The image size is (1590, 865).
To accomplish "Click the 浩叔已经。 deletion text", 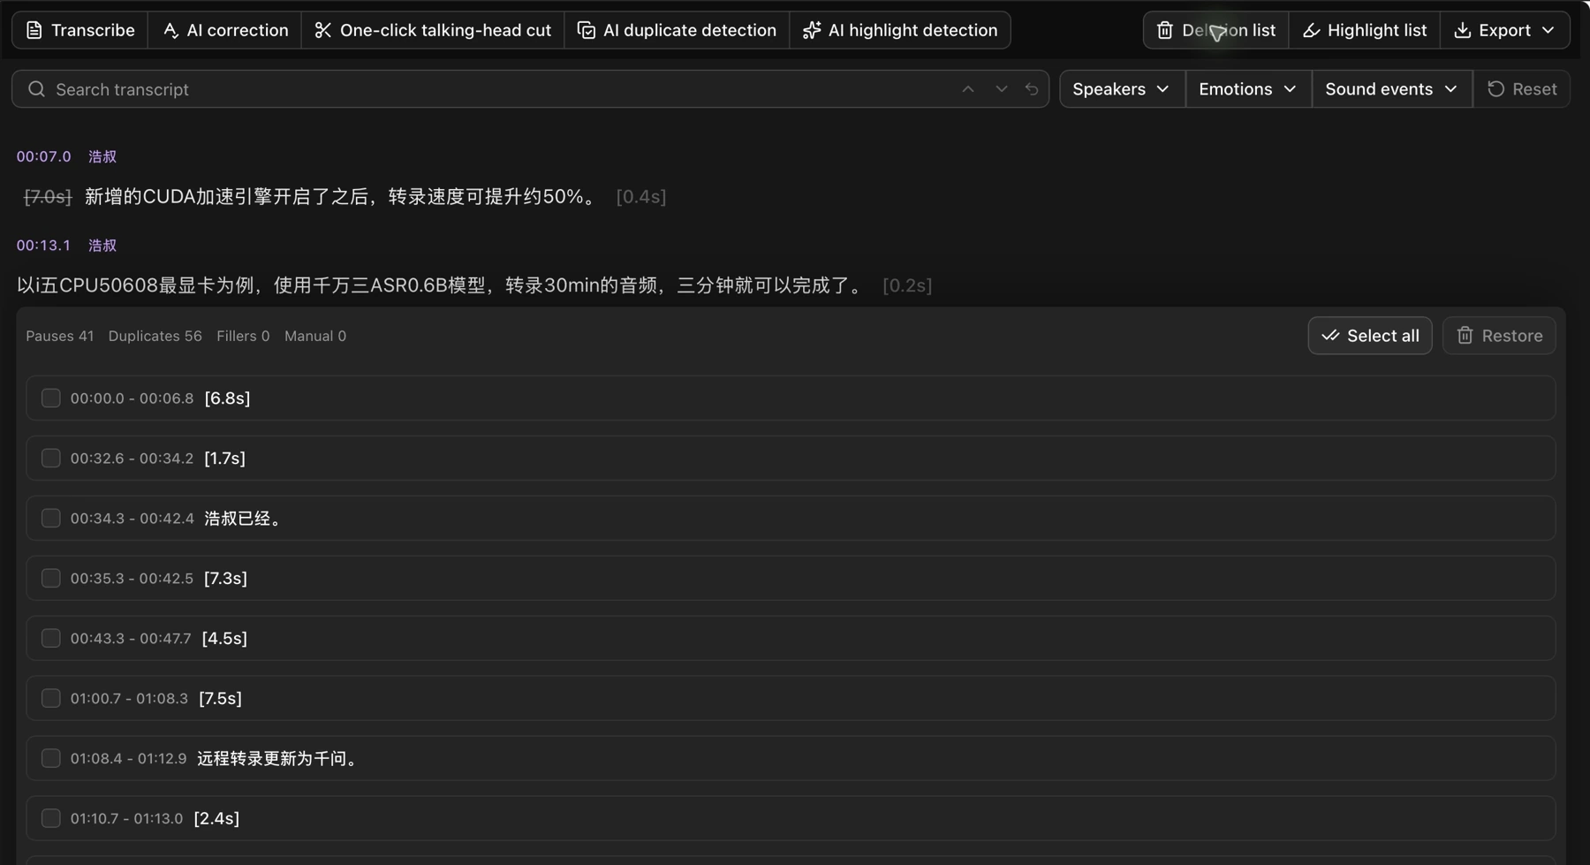I will (x=244, y=519).
